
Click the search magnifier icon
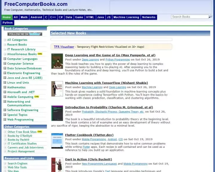[x=210, y=16]
